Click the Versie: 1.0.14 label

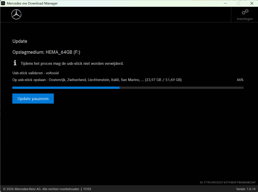pos(246,189)
